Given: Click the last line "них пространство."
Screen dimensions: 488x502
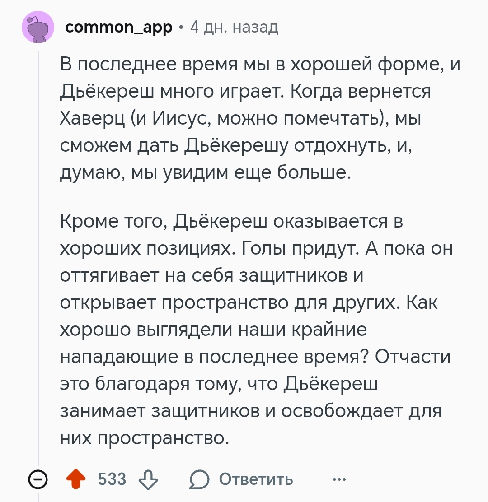Looking at the screenshot, I should point(142,437).
